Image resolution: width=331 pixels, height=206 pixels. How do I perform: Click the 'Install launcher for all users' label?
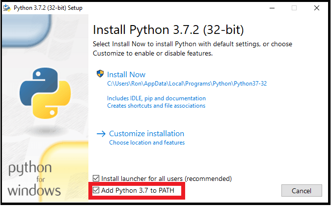(166, 178)
